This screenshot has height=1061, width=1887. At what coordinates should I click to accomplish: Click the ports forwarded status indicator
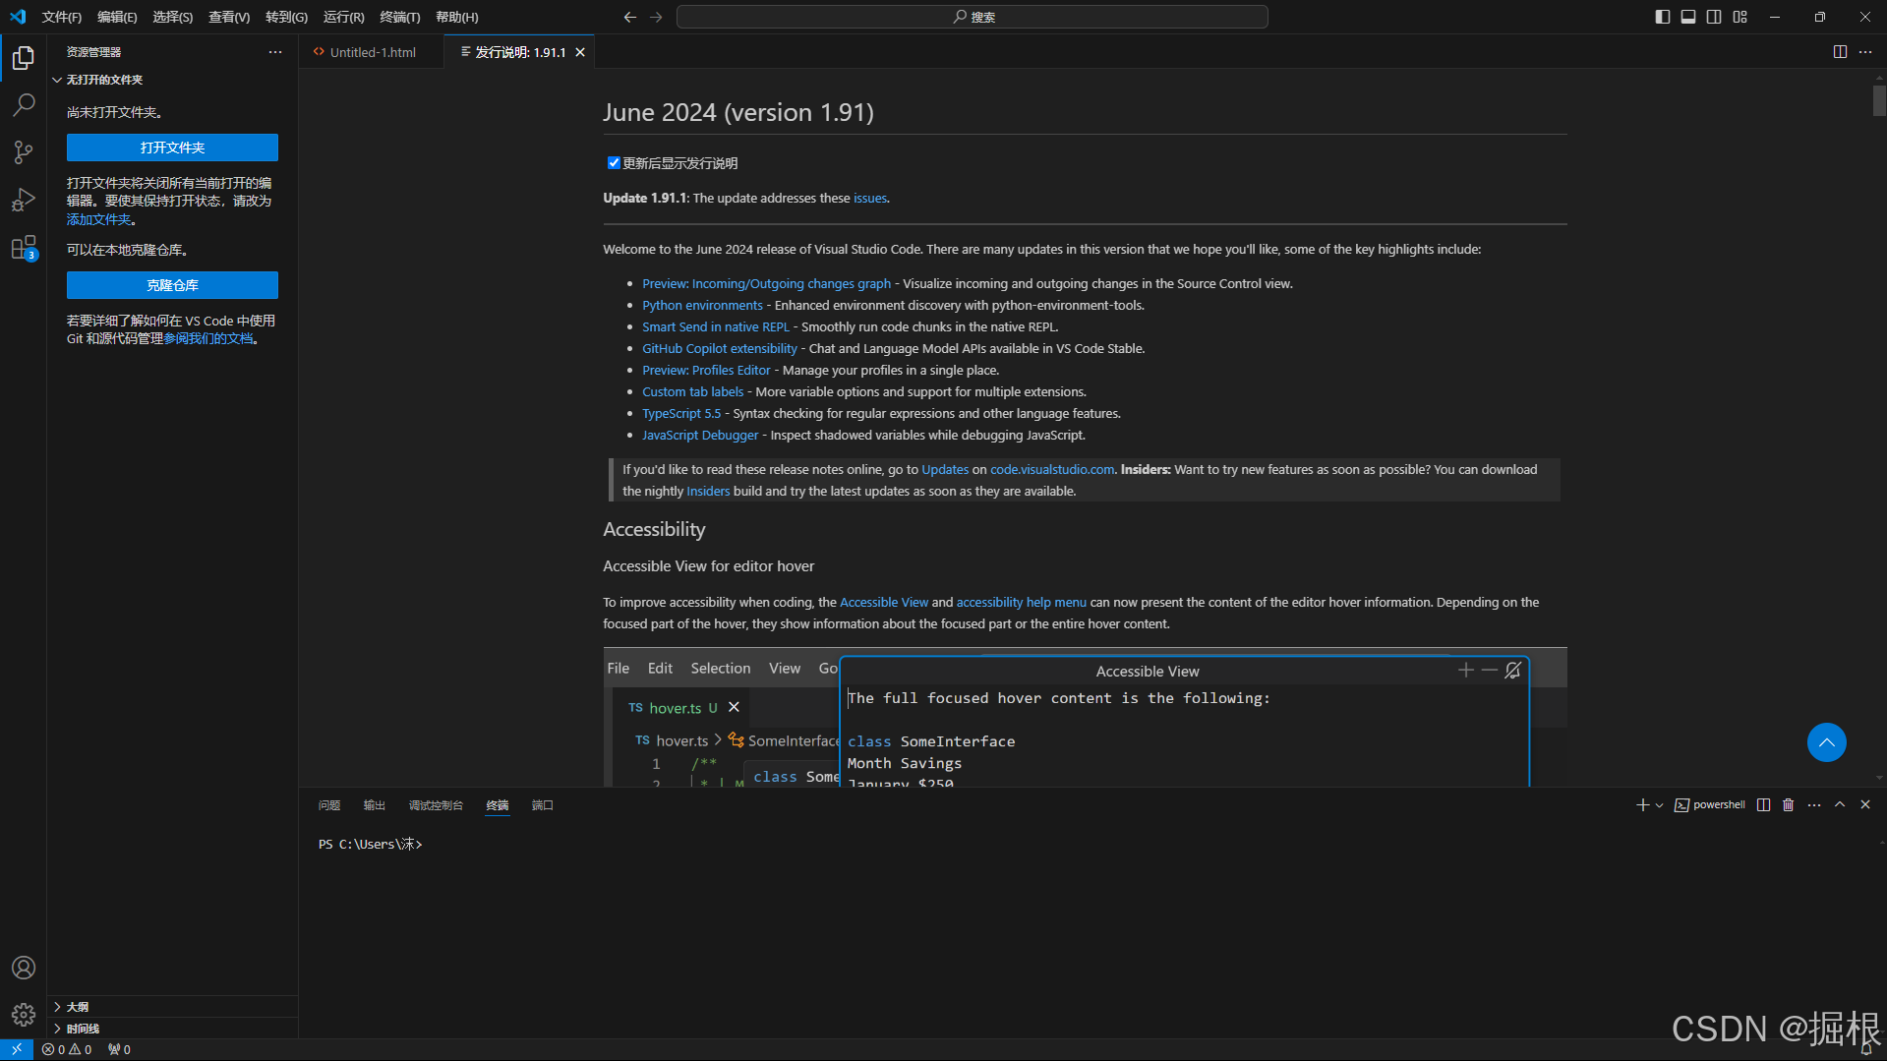click(119, 1049)
